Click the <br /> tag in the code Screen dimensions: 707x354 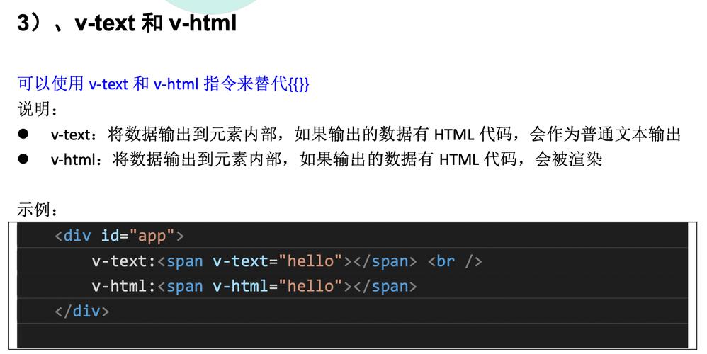(455, 261)
